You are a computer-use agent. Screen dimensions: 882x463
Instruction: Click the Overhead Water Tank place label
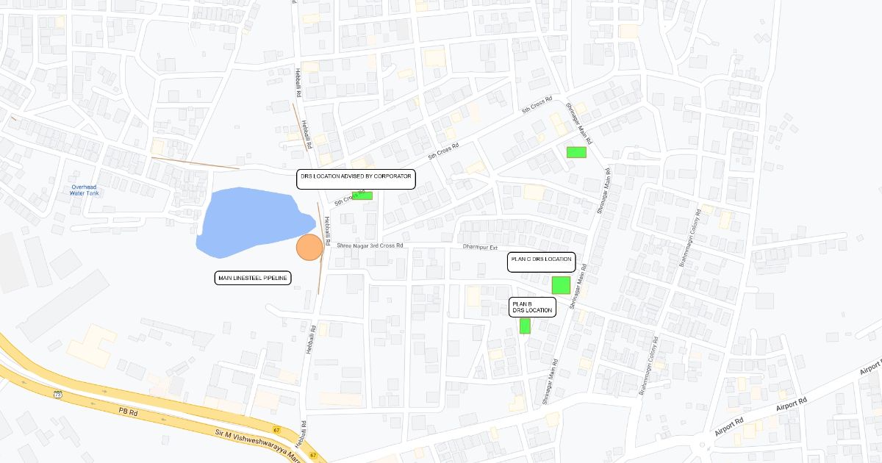tap(84, 190)
